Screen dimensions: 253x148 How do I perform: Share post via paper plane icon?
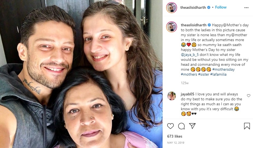(x=192, y=126)
